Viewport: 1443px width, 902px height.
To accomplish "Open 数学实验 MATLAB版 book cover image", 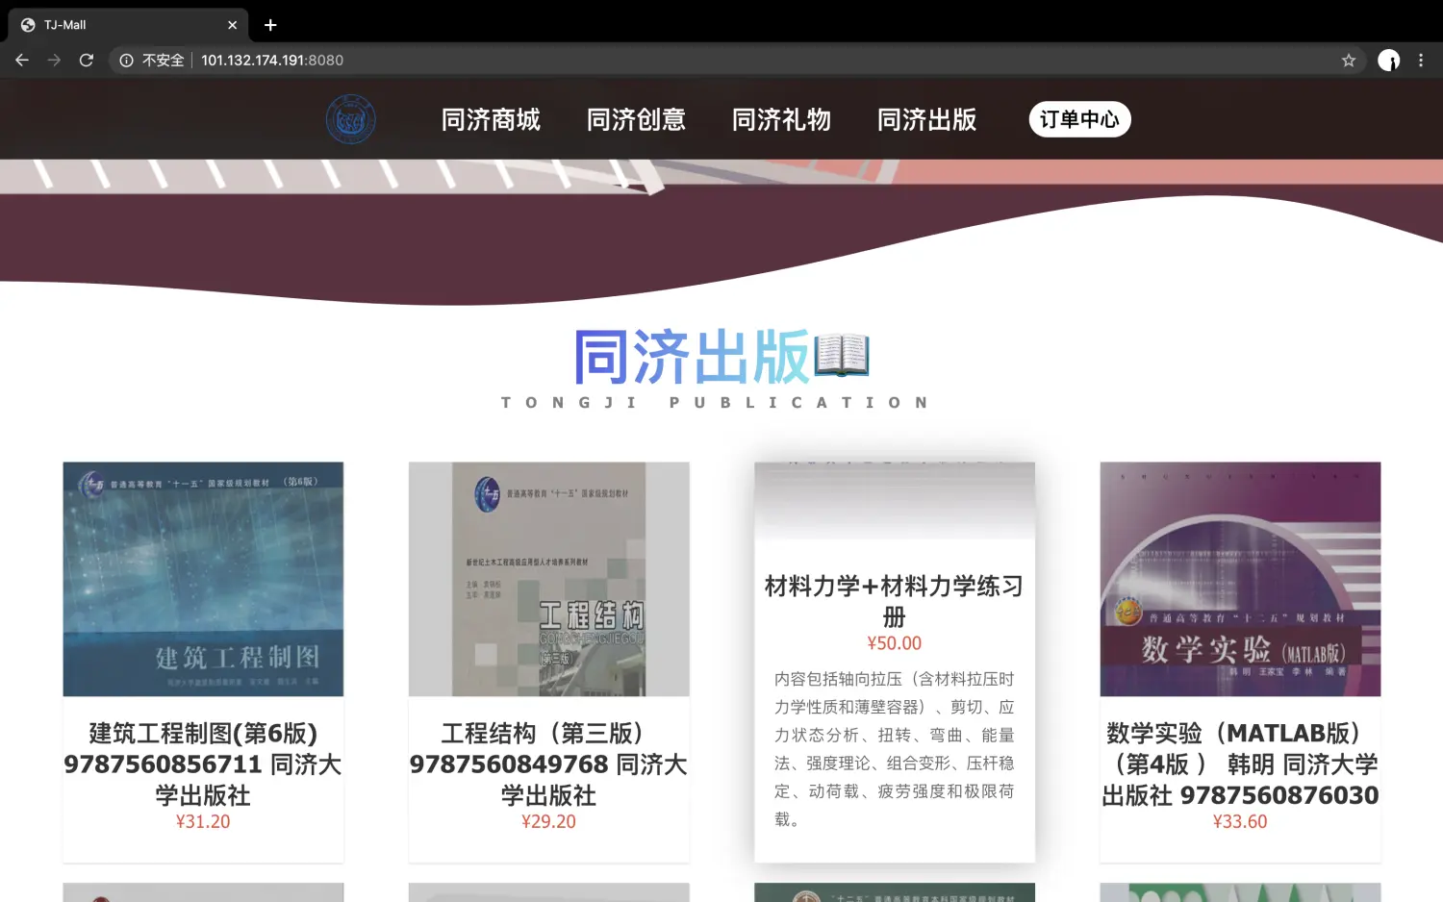I will (x=1240, y=579).
